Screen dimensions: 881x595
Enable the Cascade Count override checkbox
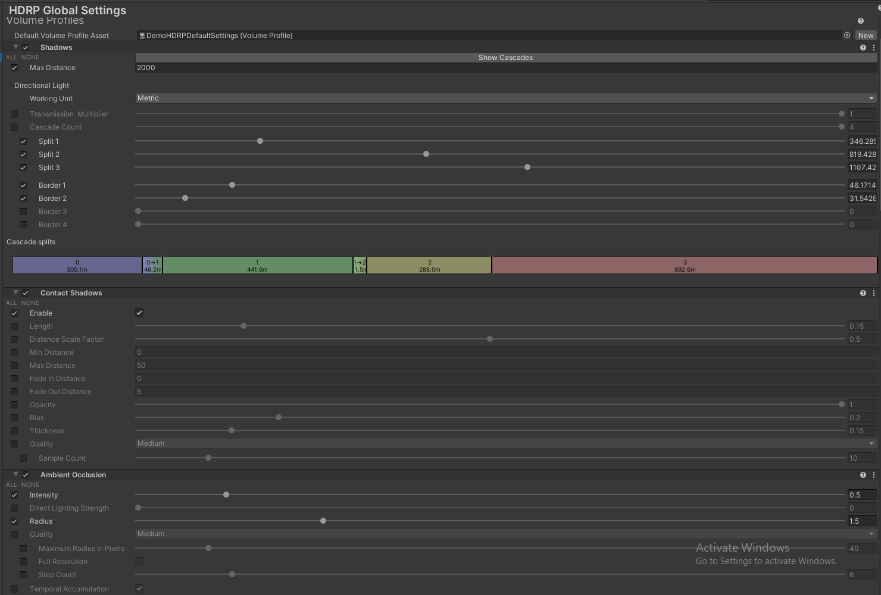pos(14,127)
